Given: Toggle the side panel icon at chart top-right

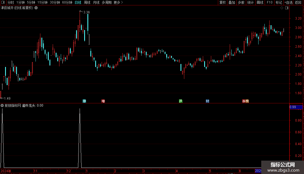Looking at the screenshot, I should coord(287,8).
